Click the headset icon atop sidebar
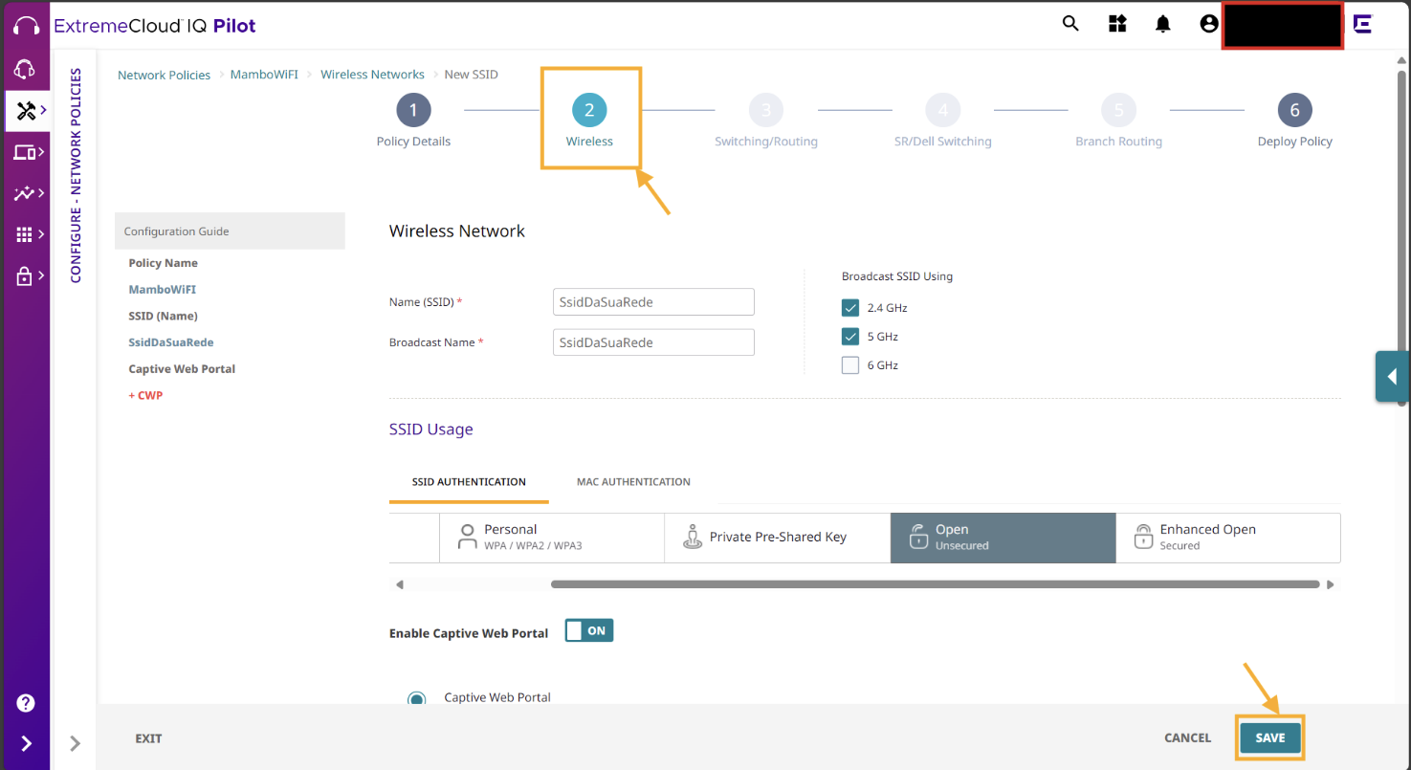 [x=26, y=26]
